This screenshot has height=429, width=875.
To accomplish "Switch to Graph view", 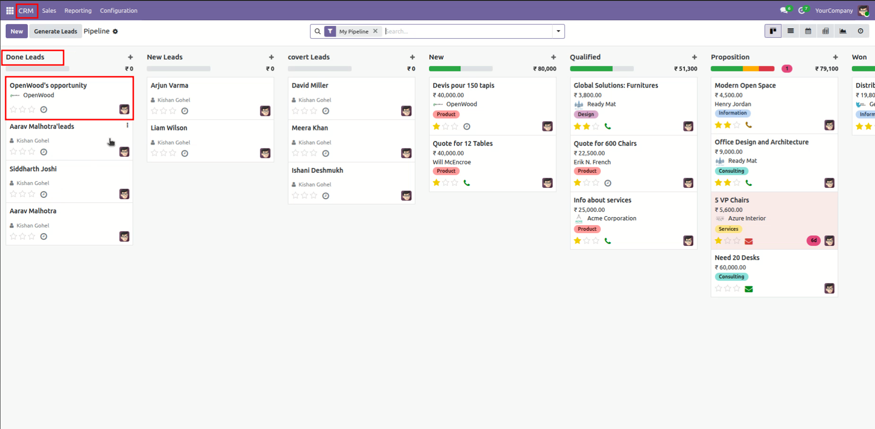I will pos(843,31).
